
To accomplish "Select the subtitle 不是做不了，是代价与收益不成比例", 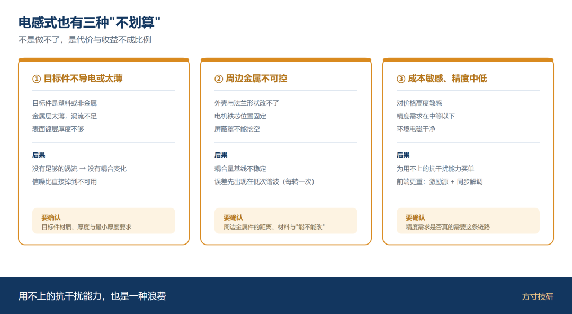I will (85, 40).
